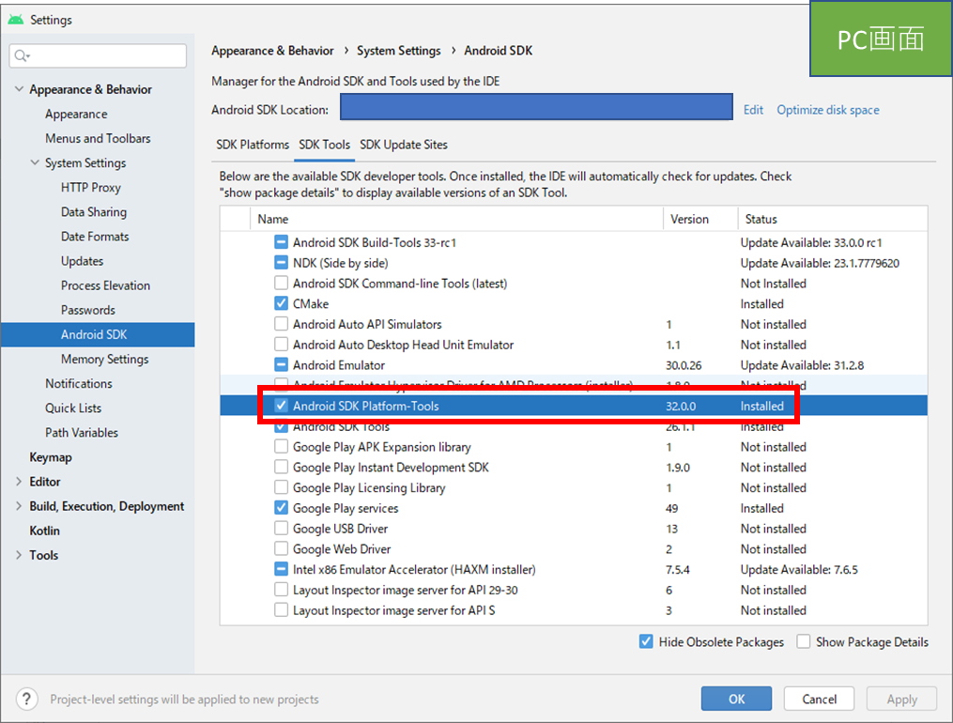Uncheck the CMake checkbox
The image size is (953, 723).
pyautogui.click(x=281, y=304)
